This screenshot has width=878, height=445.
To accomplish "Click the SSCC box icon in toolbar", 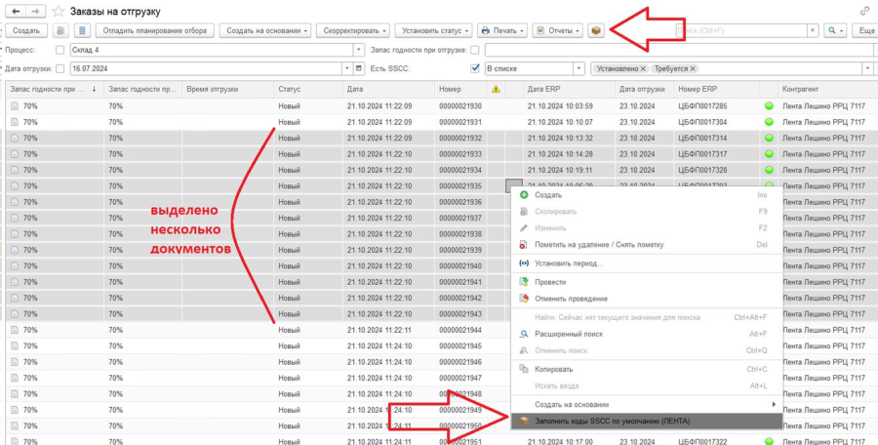I will pos(596,31).
